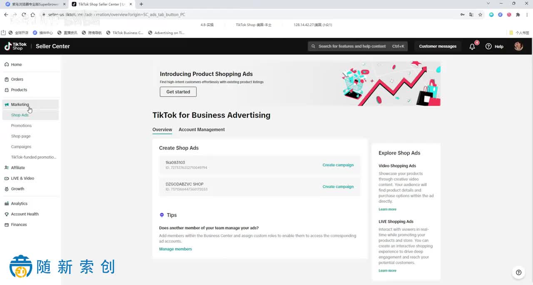Viewport: 533px width, 285px height.
Task: Open Promotions under Marketing
Action: pyautogui.click(x=21, y=125)
